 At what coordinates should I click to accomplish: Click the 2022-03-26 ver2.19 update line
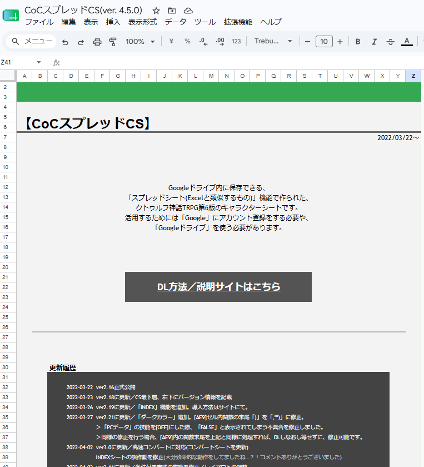click(157, 407)
